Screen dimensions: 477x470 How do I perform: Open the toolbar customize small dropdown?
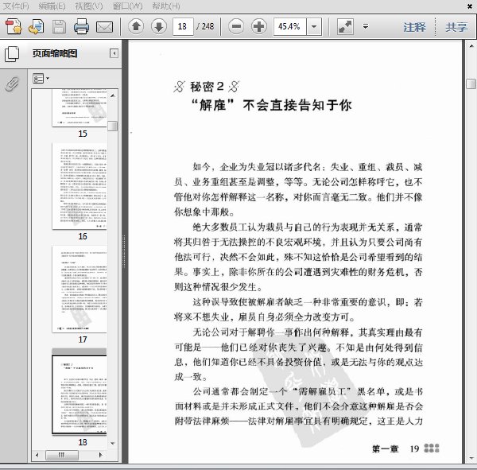(x=366, y=26)
